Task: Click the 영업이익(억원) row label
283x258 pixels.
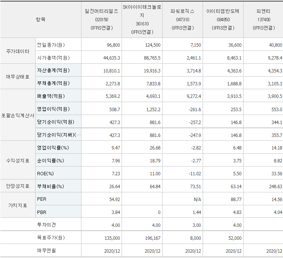Action: [53, 109]
